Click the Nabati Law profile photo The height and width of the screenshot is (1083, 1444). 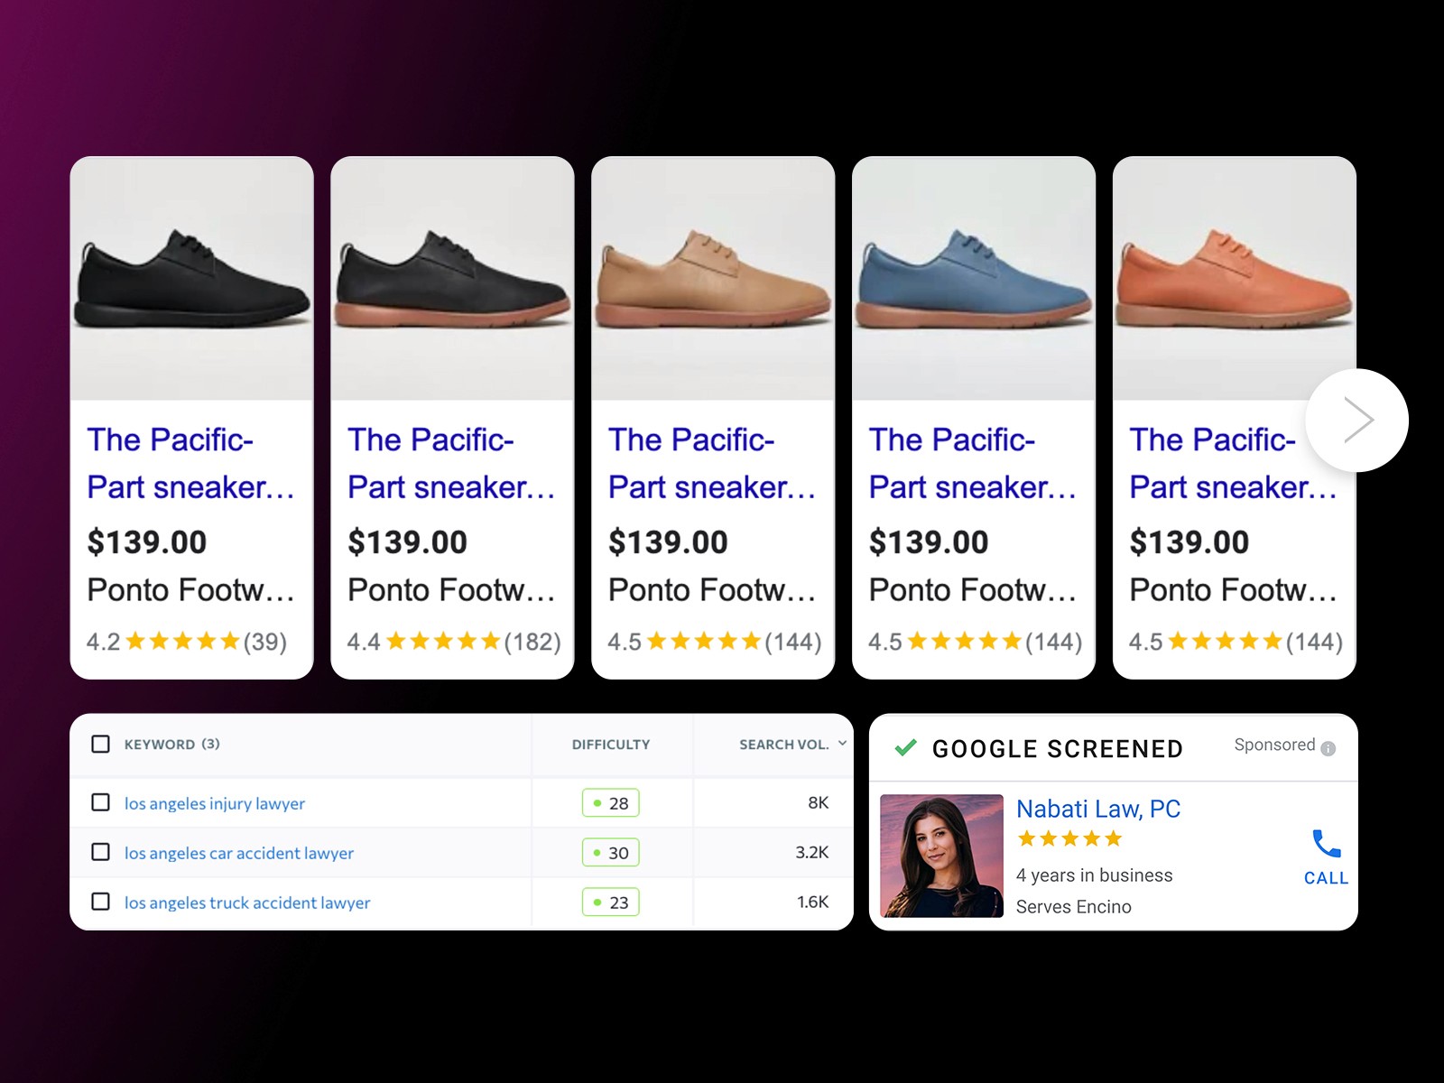[x=941, y=856]
